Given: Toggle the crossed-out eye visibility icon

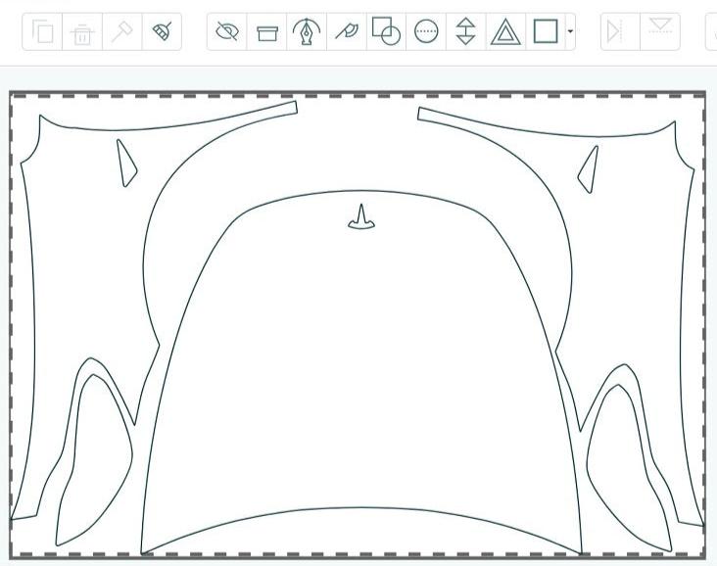Looking at the screenshot, I should tap(227, 32).
